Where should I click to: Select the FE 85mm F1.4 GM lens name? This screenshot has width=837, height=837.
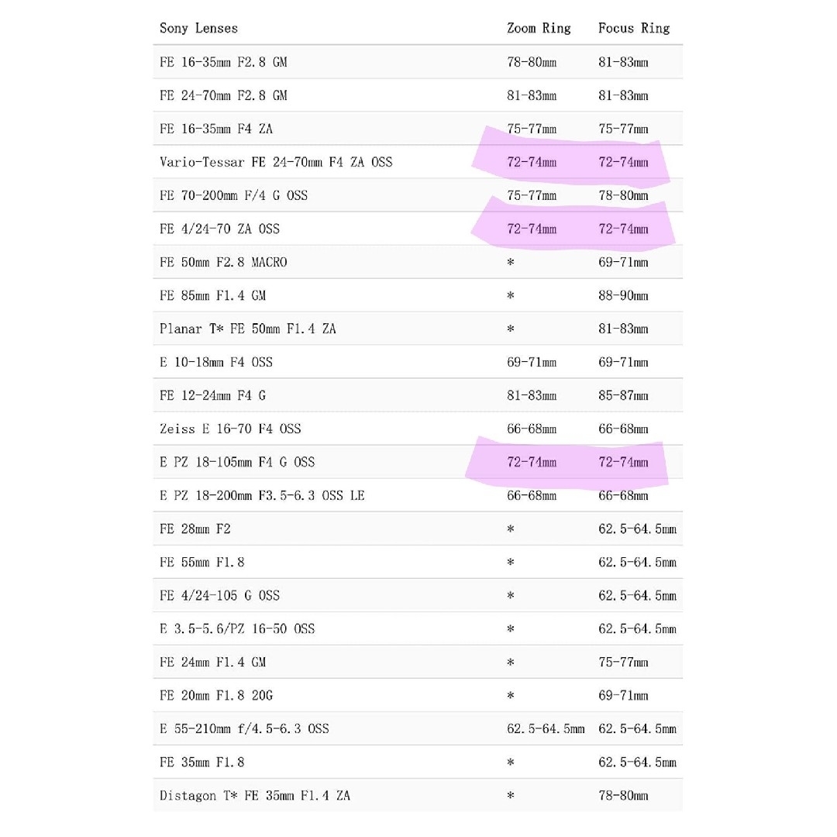pos(212,296)
